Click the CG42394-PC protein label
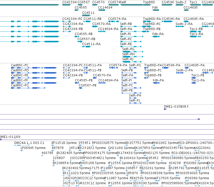This screenshot has height=187, width=214. click(73, 65)
